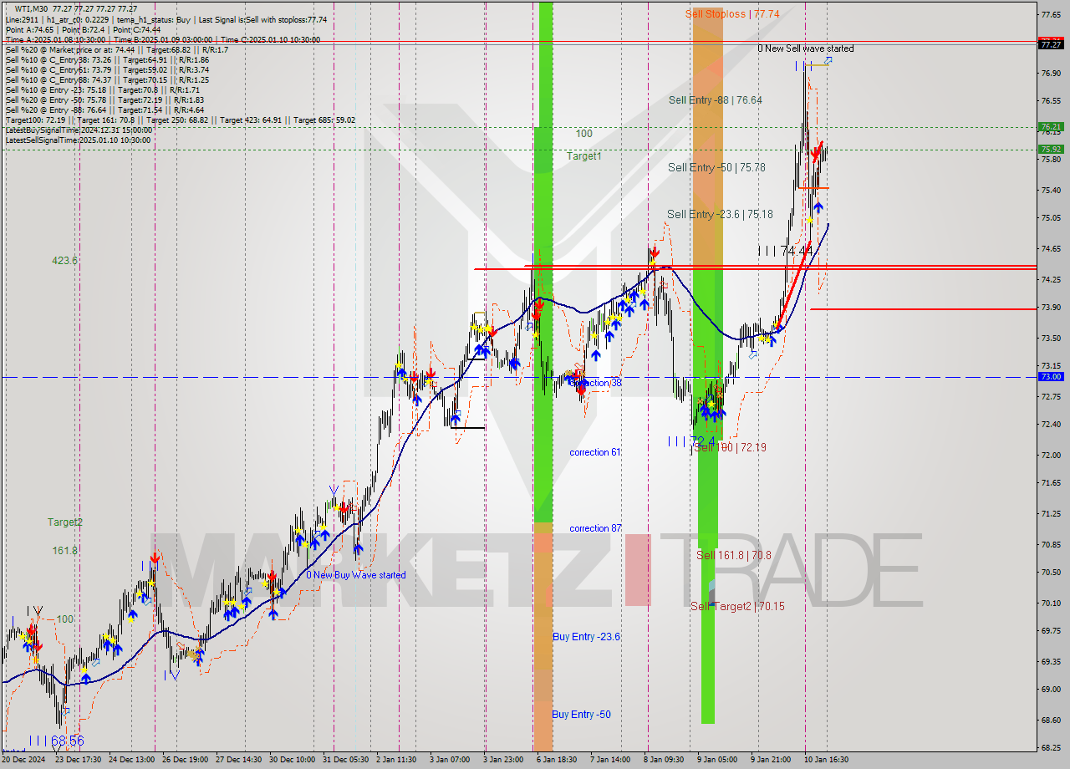Image resolution: width=1070 pixels, height=769 pixels.
Task: Select the 'Buy Entry -23.6' label
Action: (x=587, y=637)
